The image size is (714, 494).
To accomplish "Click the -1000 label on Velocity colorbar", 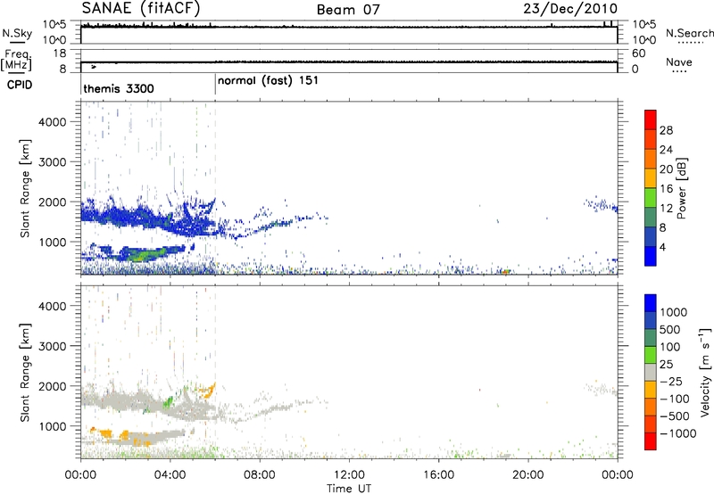I will click(x=678, y=433).
